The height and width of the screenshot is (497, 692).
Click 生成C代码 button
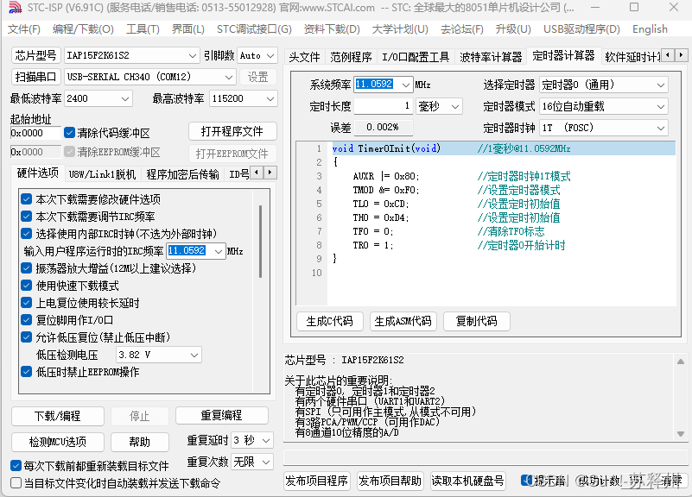pos(330,321)
